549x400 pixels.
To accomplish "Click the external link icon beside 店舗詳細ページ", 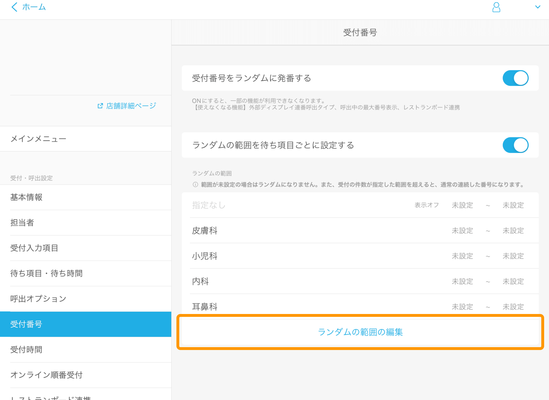I will pyautogui.click(x=100, y=106).
